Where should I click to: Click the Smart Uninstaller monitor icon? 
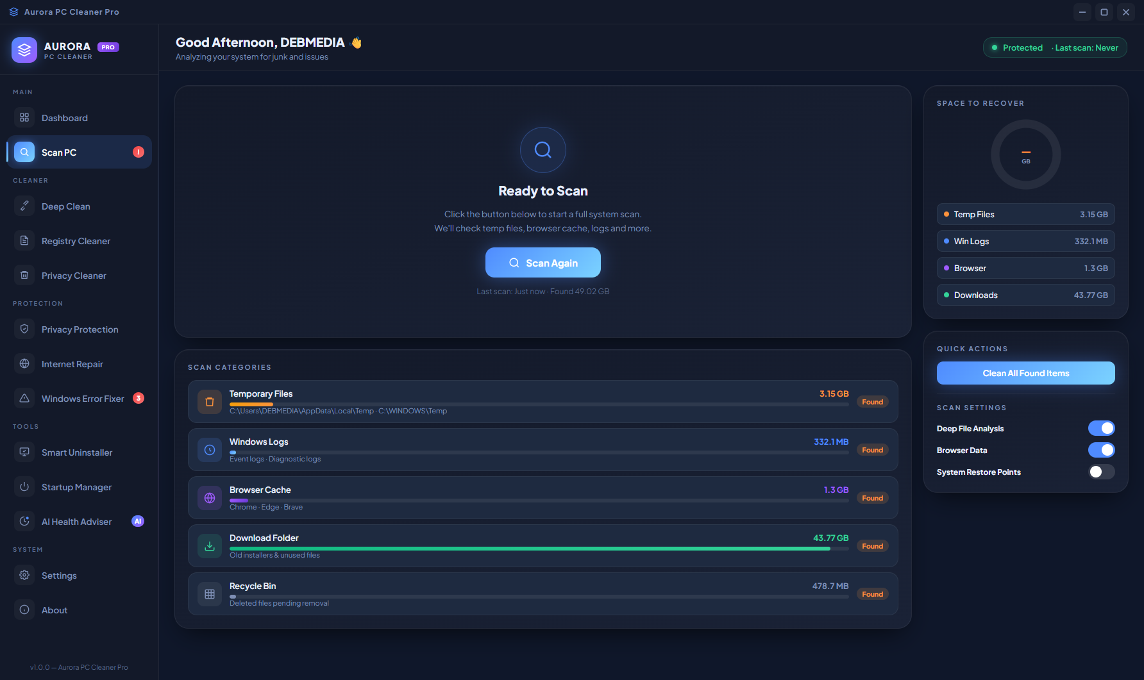(x=24, y=452)
